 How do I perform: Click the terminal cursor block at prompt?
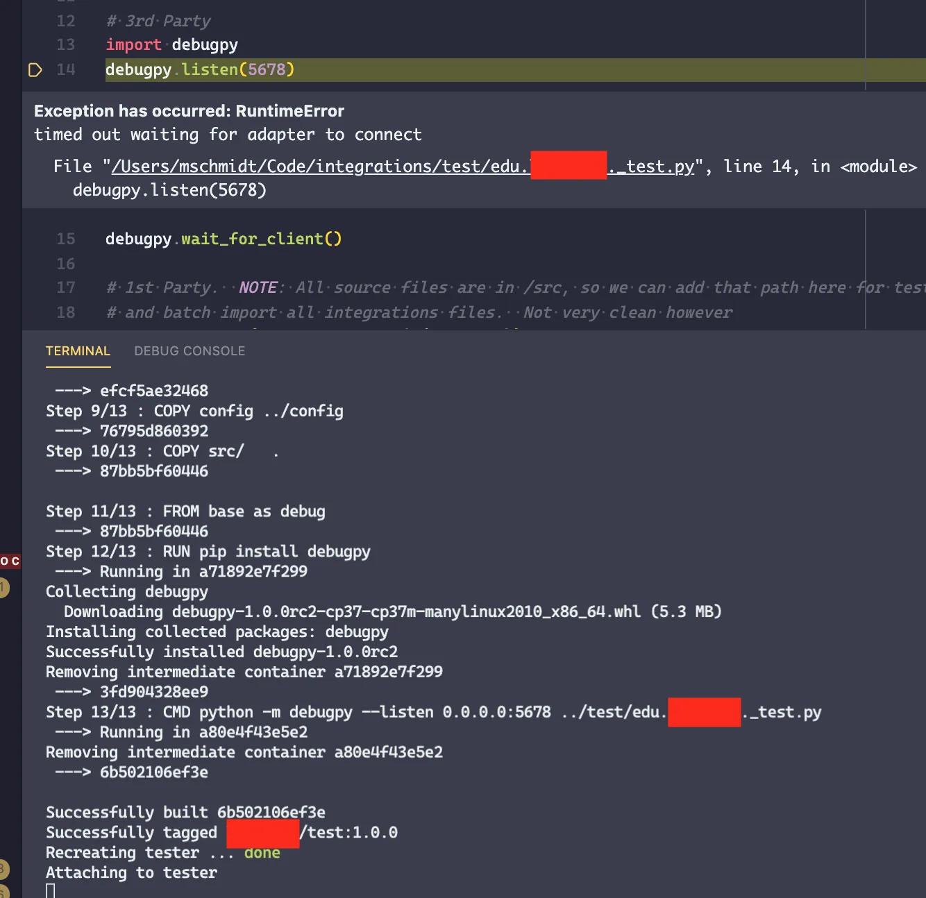pos(50,891)
